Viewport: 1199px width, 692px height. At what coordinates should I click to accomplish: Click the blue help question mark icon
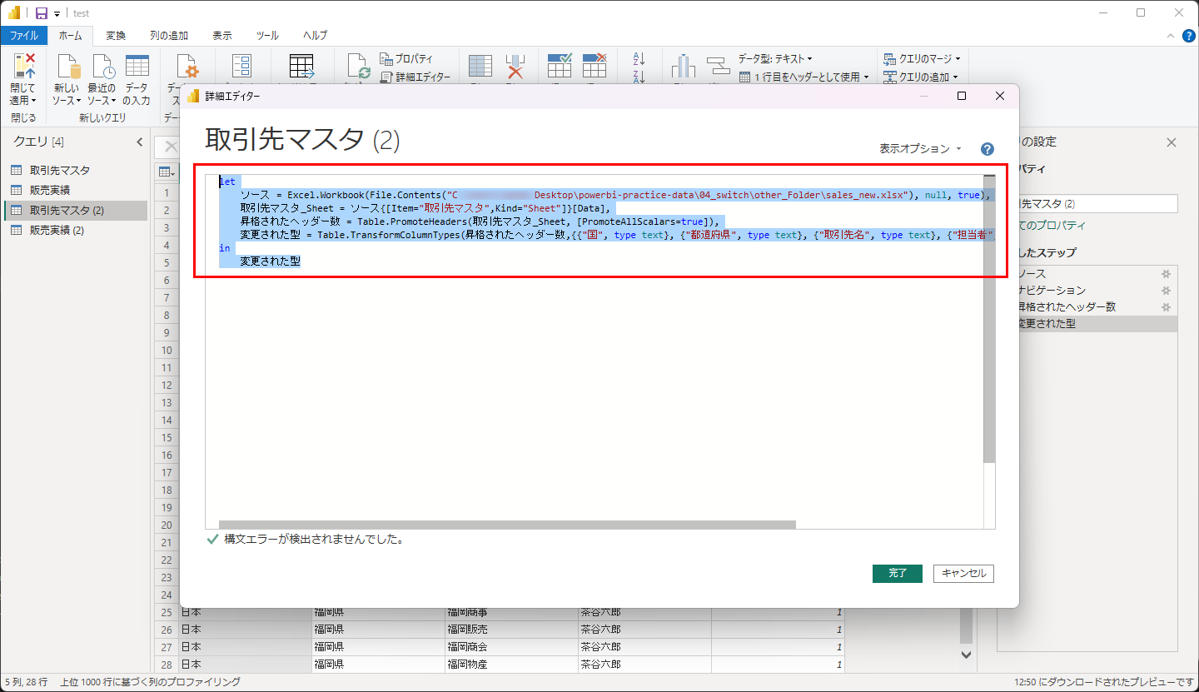(x=988, y=149)
